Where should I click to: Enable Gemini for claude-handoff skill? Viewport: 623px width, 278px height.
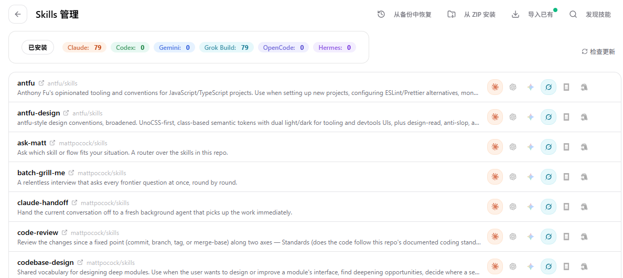point(530,207)
